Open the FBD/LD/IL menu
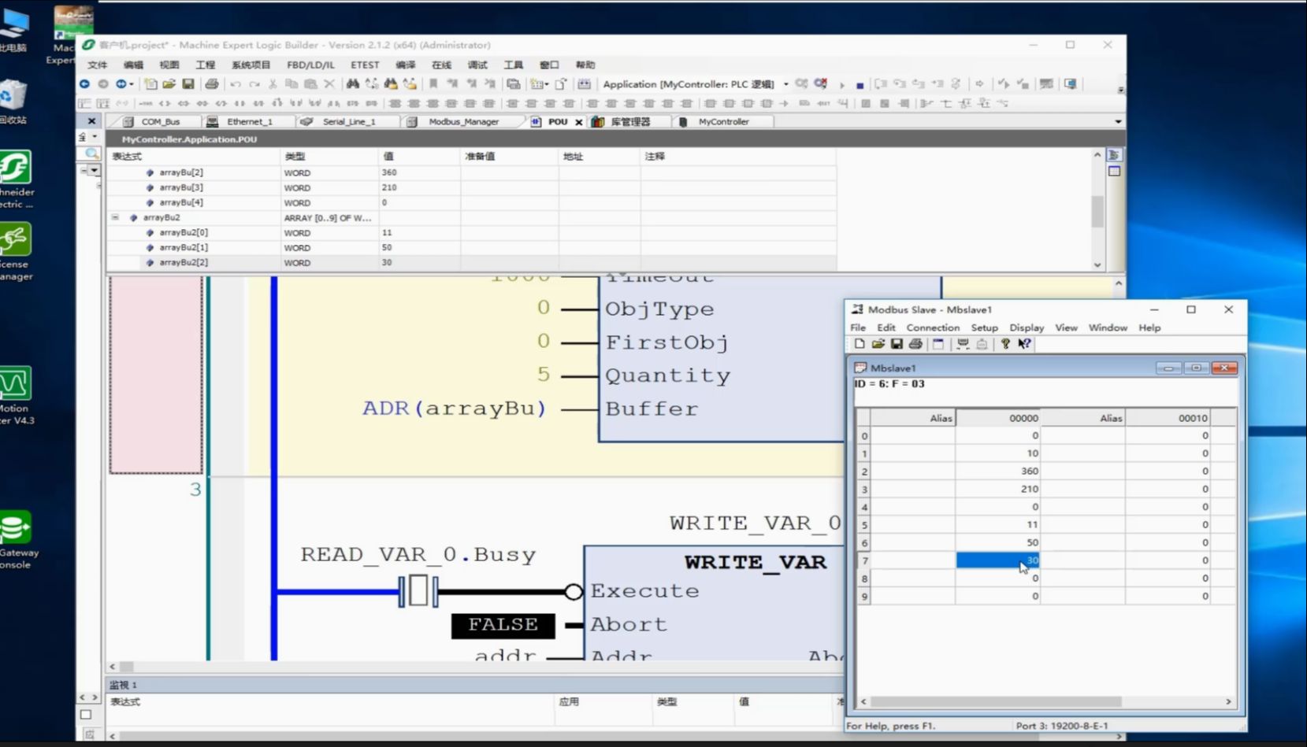 click(x=310, y=65)
